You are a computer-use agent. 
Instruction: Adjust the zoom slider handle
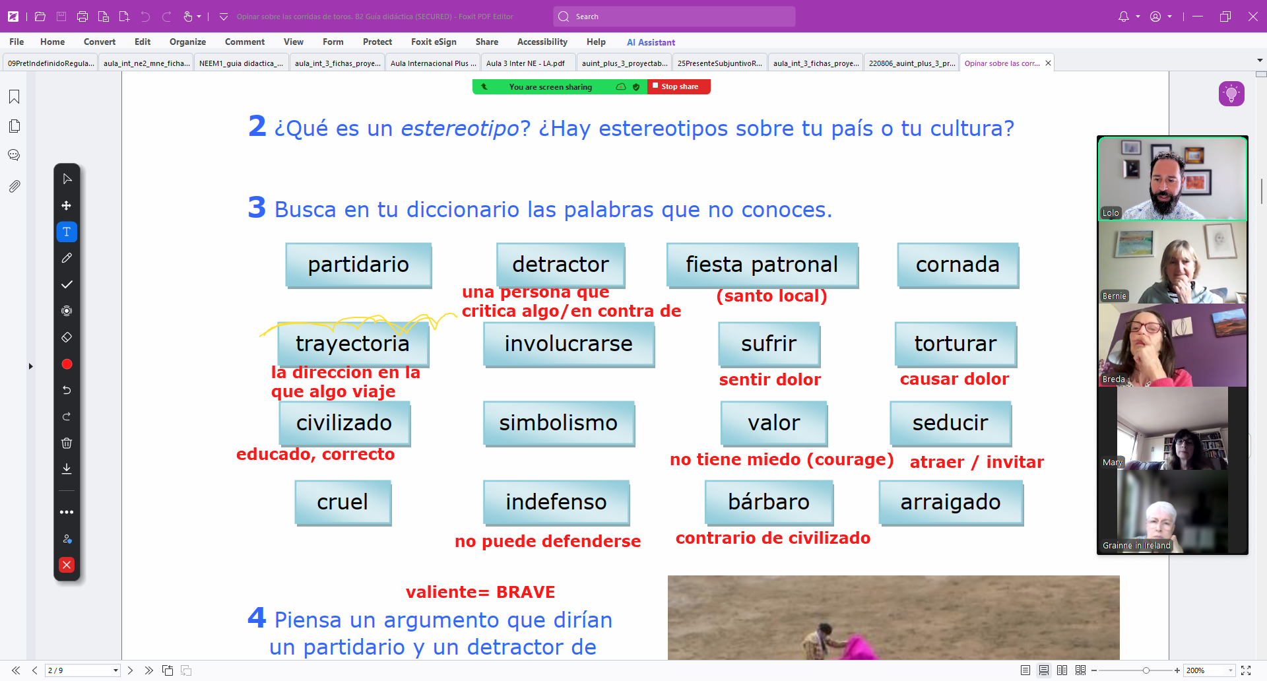[1146, 670]
